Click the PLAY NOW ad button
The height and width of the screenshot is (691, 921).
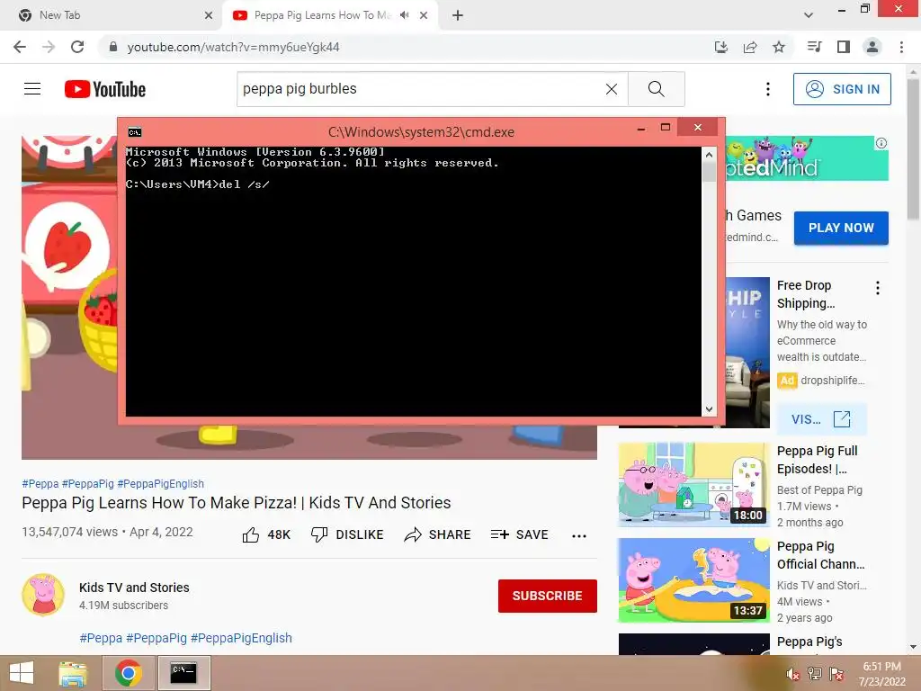(841, 228)
